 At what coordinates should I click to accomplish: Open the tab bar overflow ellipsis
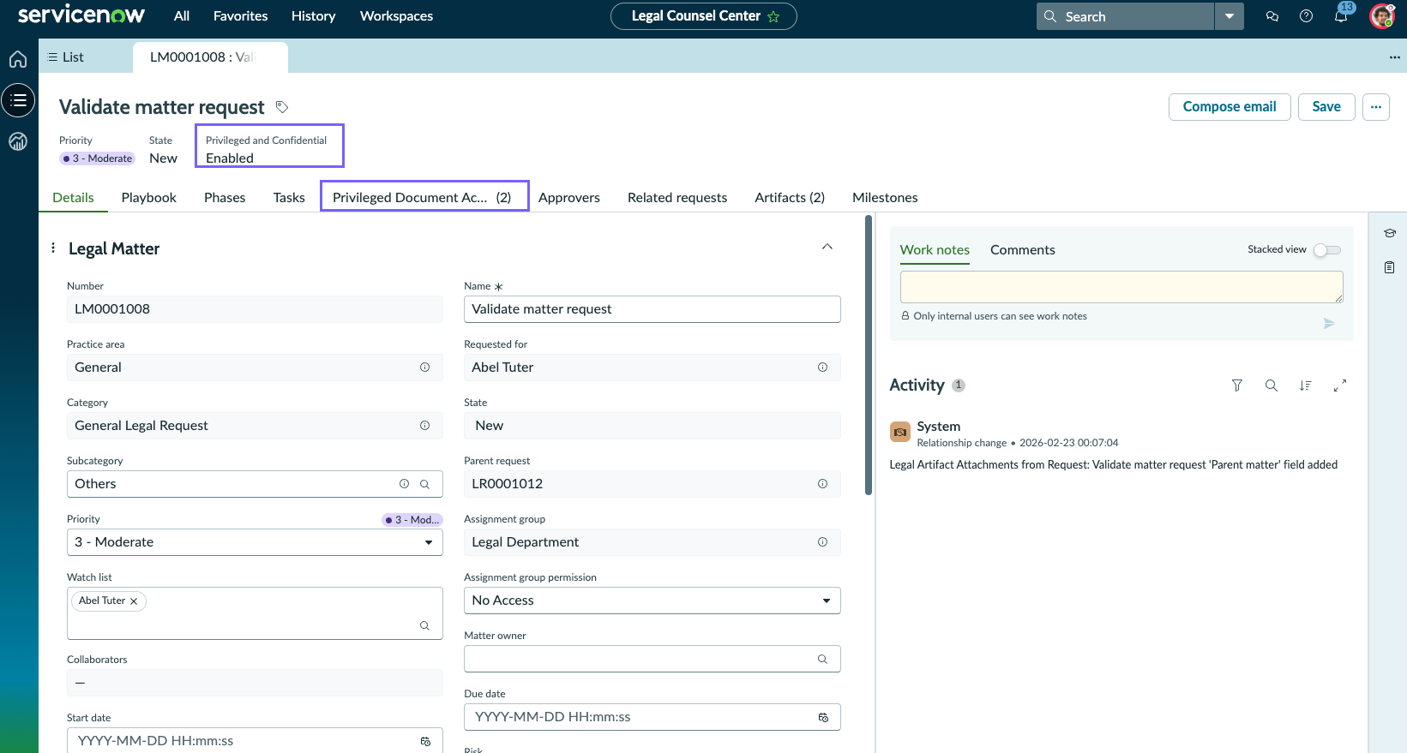(1394, 57)
